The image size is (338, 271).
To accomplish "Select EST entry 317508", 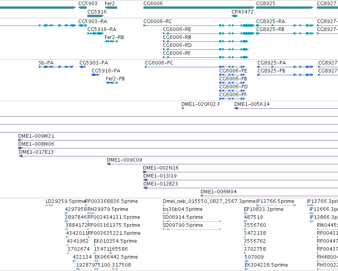I will coord(122,265).
